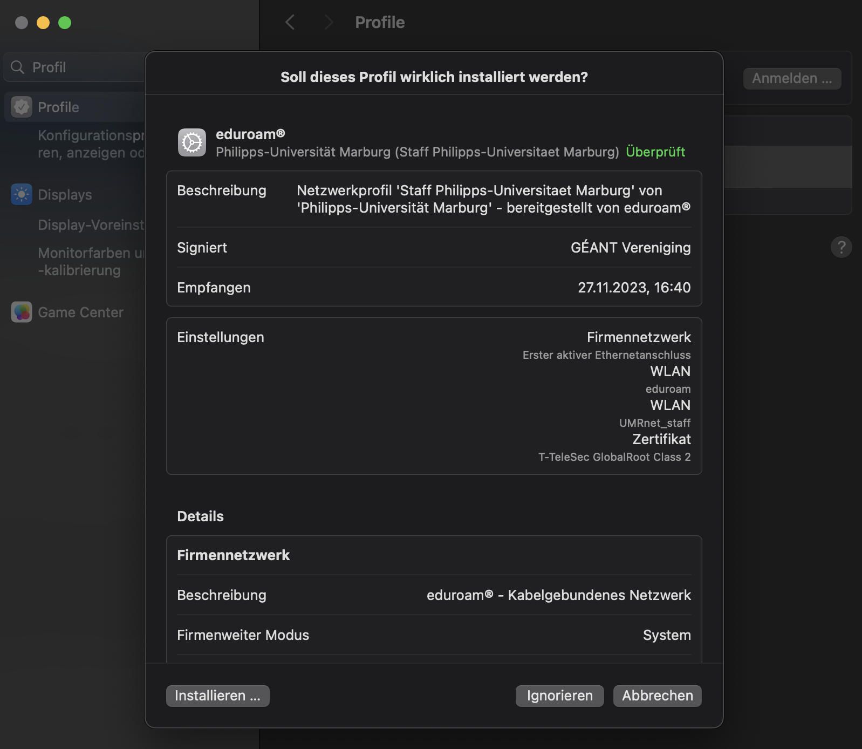Select Game Center in the sidebar
Image resolution: width=862 pixels, height=749 pixels.
point(80,312)
